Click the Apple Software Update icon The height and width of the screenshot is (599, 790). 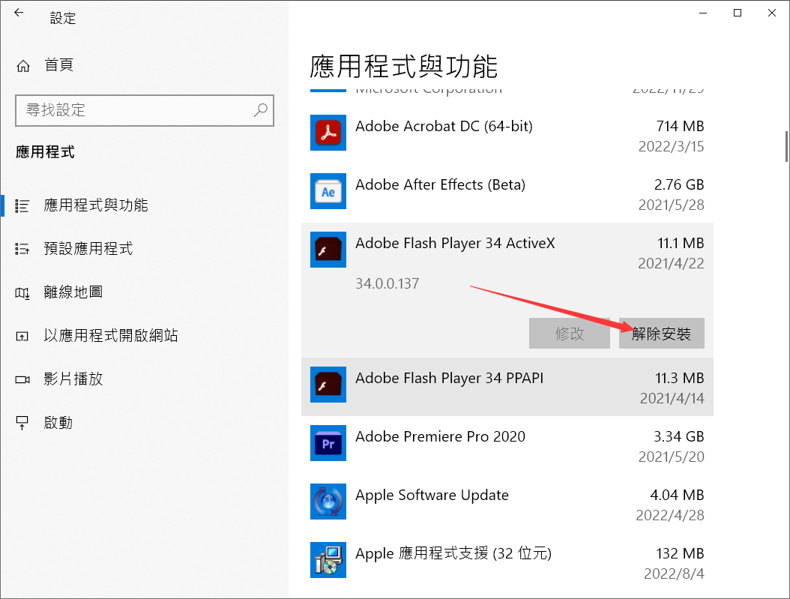[328, 502]
